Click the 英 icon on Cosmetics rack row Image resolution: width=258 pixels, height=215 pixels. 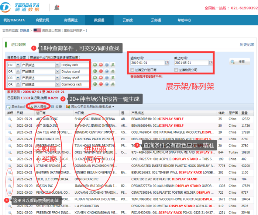pos(113,84)
